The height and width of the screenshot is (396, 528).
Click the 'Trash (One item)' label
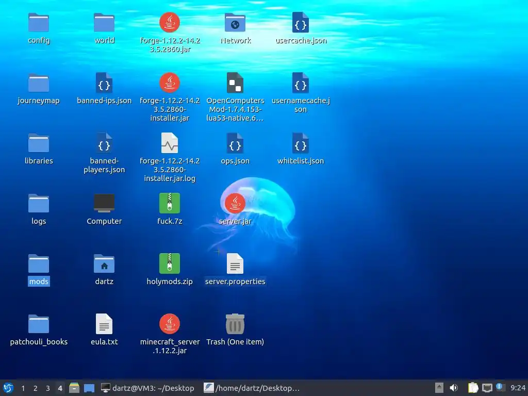(x=235, y=342)
